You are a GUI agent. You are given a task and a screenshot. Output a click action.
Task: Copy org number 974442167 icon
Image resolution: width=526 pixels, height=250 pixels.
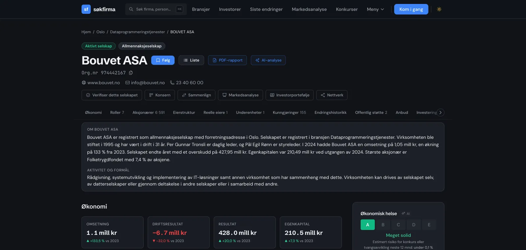pyautogui.click(x=131, y=73)
